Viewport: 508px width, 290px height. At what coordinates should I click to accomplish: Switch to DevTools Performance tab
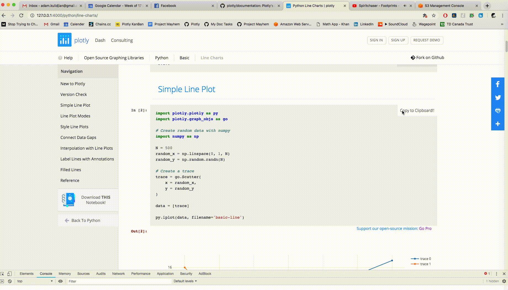pos(141,274)
